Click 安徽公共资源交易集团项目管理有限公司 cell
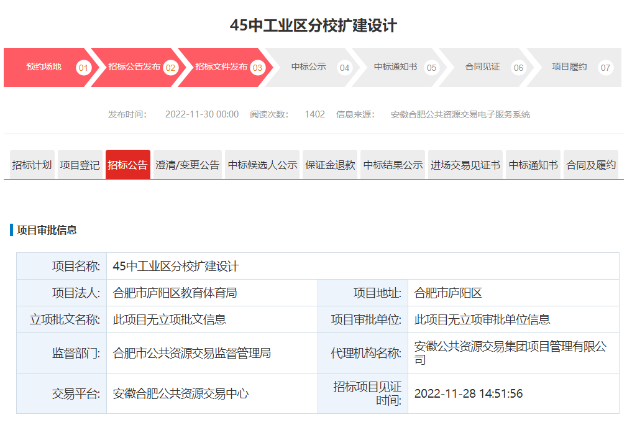The height and width of the screenshot is (435, 627). 513,353
